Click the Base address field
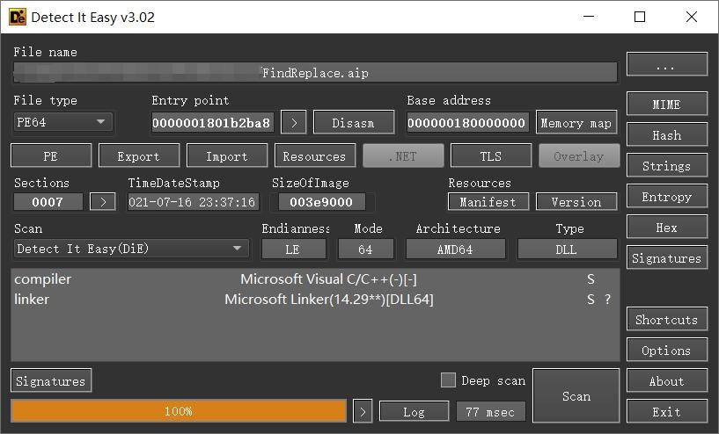Screen dimensions: 719x434 click(x=467, y=123)
